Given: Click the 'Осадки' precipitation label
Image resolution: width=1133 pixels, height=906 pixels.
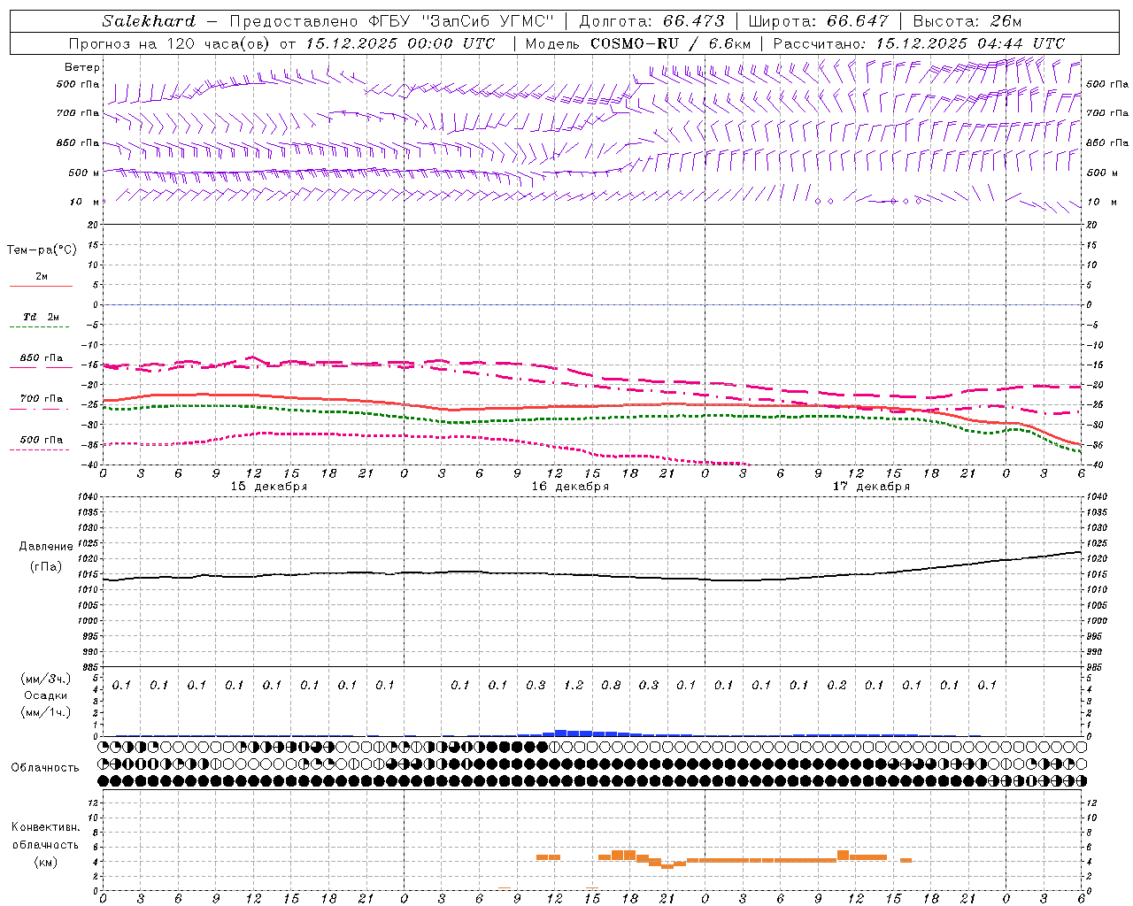Looking at the screenshot, I should [x=46, y=695].
